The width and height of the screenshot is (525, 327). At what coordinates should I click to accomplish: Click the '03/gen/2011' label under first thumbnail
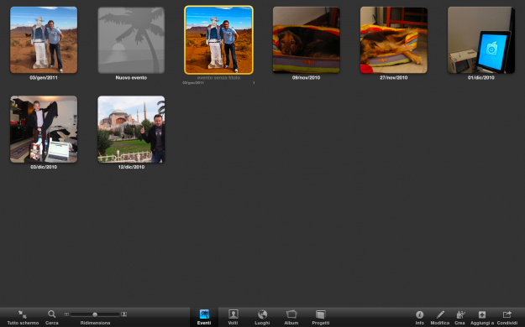click(x=44, y=78)
